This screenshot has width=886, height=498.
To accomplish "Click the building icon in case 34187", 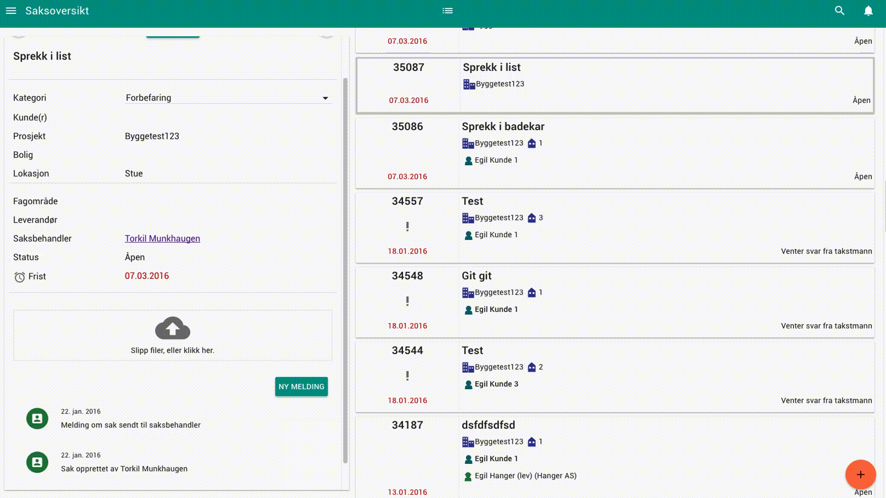I will tap(468, 442).
